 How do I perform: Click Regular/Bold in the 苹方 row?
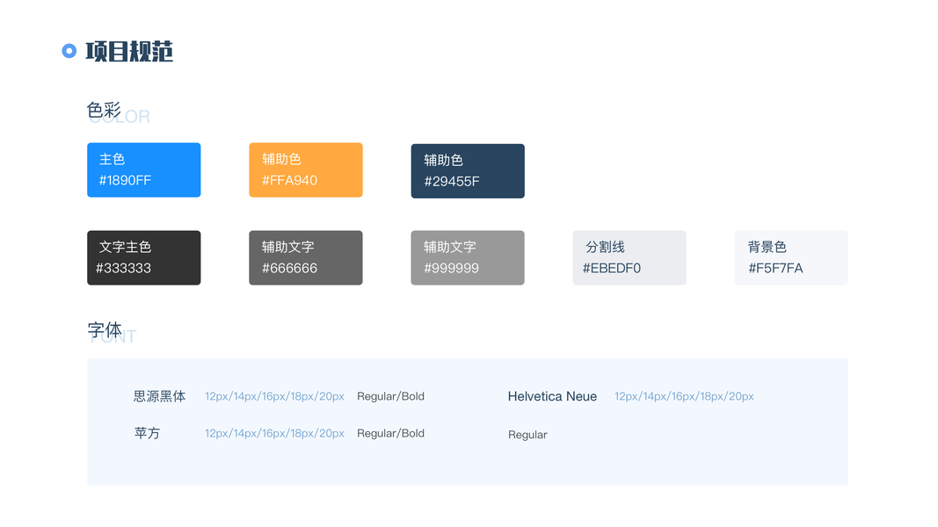click(390, 433)
